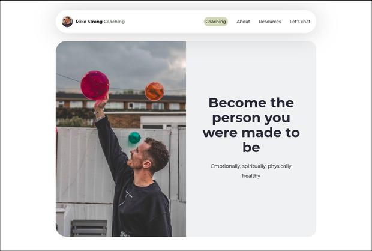This screenshot has height=251, width=372.
Task: Select the highlighted Coaching nav item
Action: (x=215, y=22)
